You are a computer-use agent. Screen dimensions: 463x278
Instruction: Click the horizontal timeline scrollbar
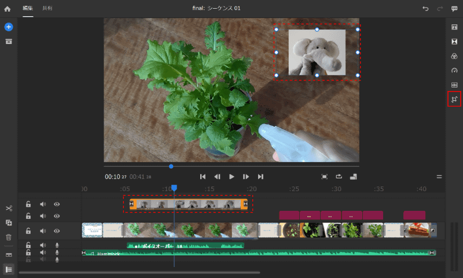[x=139, y=272]
